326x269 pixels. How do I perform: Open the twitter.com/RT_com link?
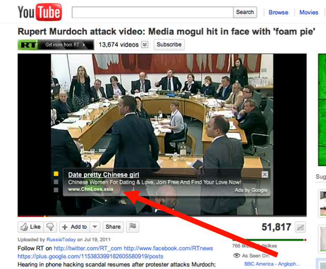click(88, 248)
